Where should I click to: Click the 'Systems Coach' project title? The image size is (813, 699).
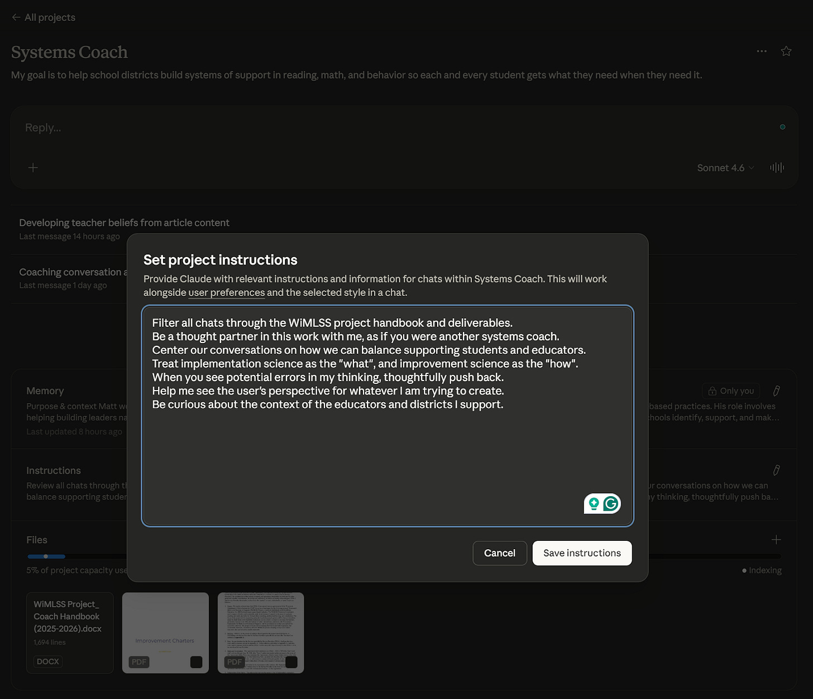[x=69, y=52]
